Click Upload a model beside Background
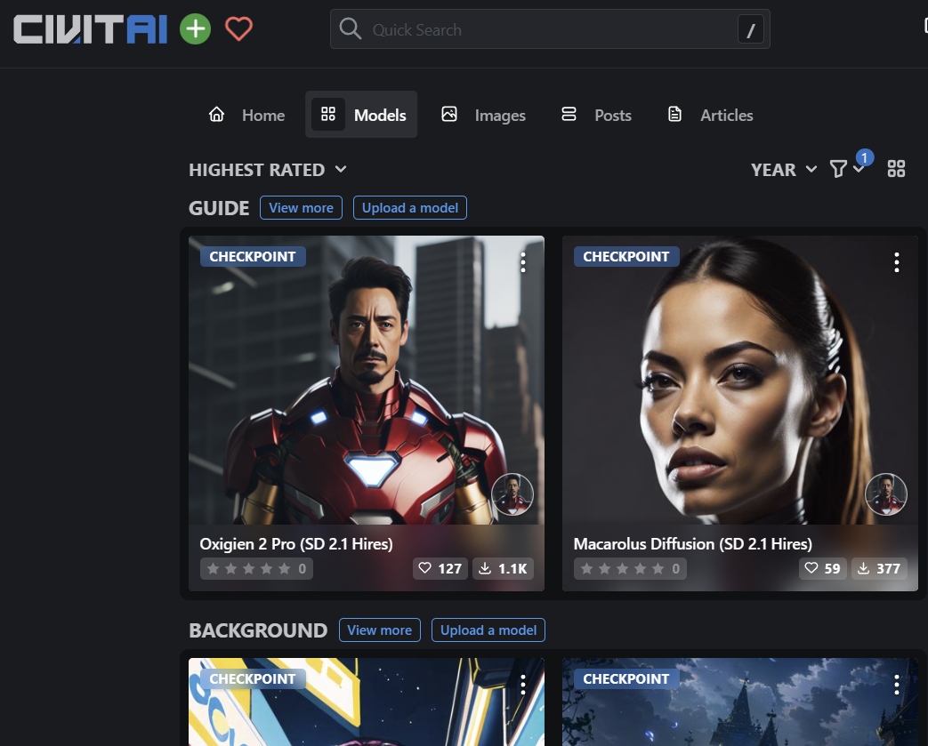 [x=488, y=630]
